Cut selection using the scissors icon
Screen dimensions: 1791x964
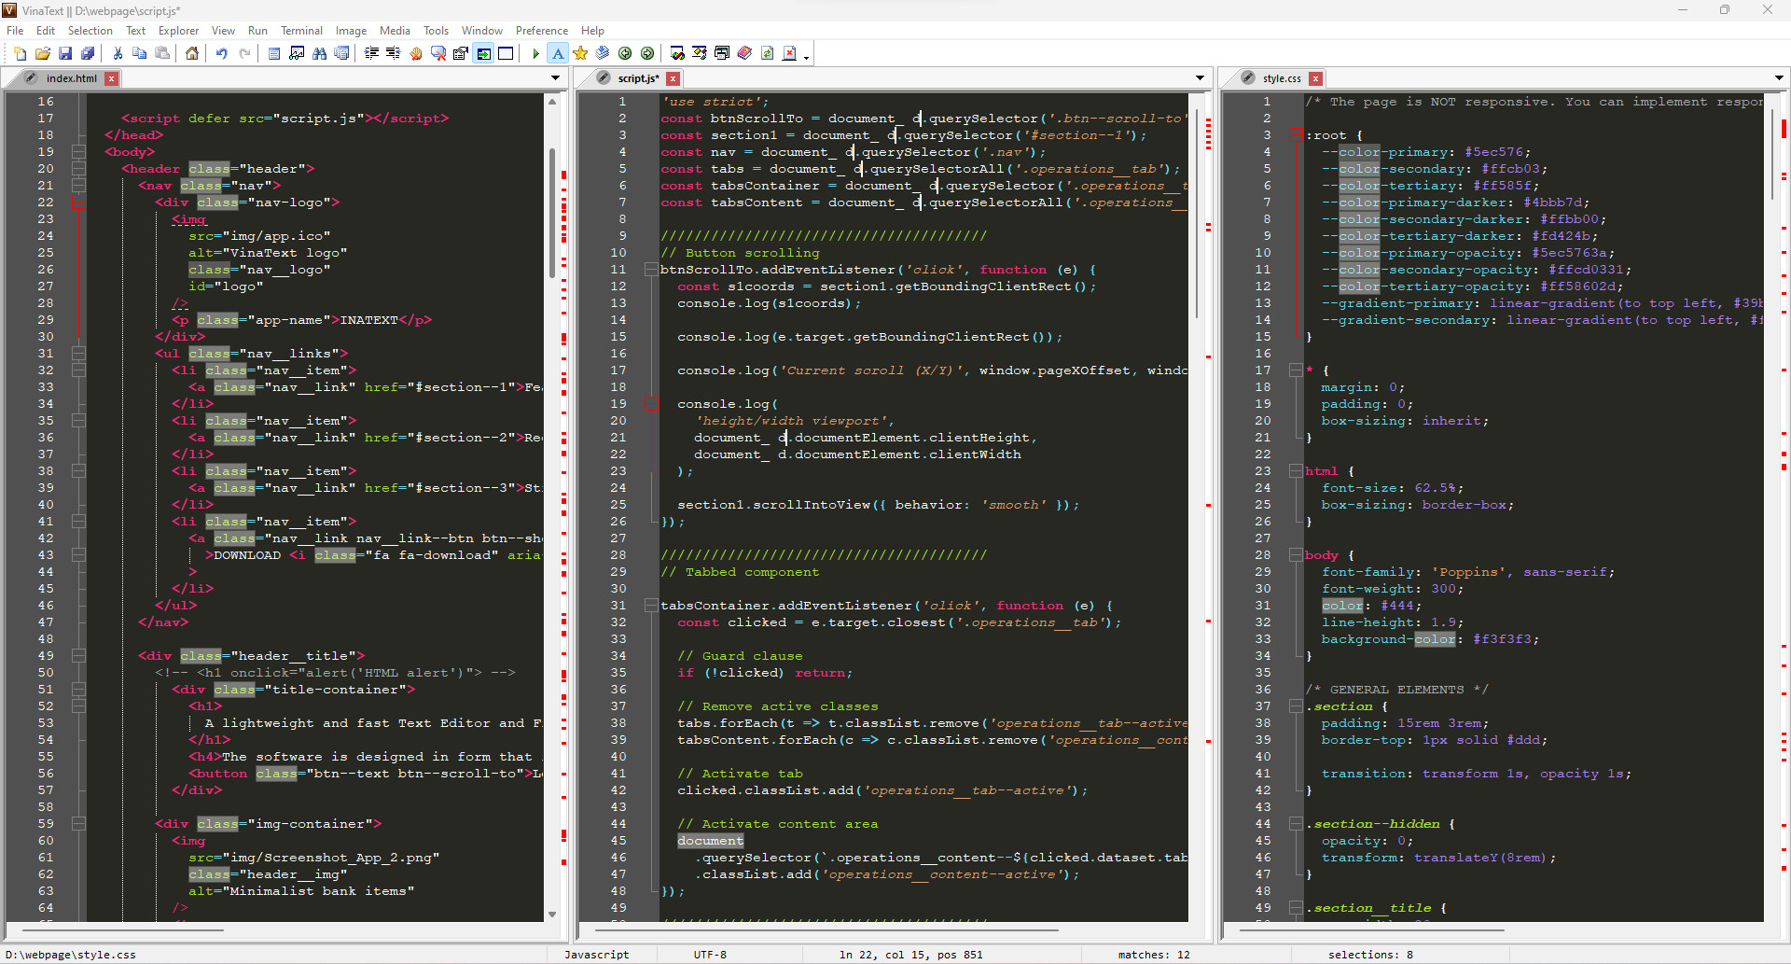coord(118,53)
